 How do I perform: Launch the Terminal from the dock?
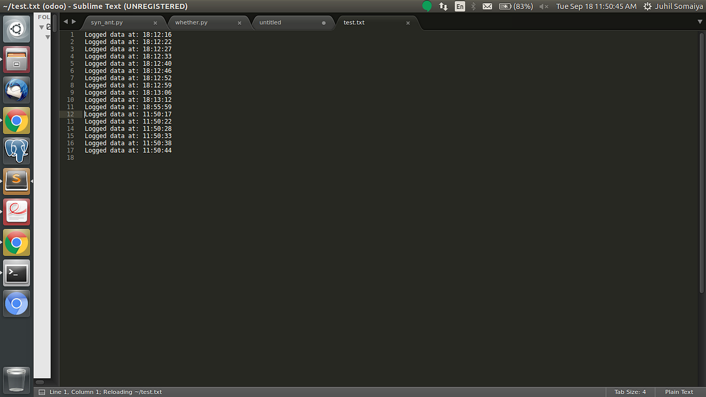16,273
